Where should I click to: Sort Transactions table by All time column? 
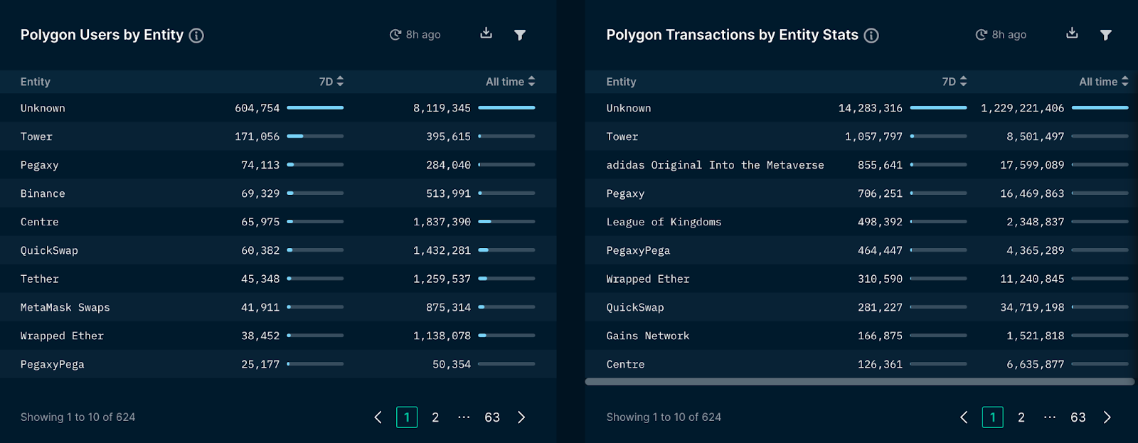[1104, 82]
